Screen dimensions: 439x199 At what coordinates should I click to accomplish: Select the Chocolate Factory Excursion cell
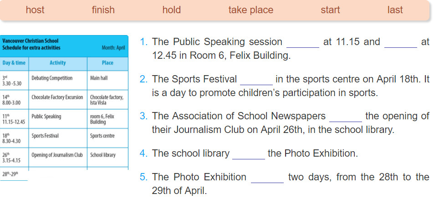[58, 100]
